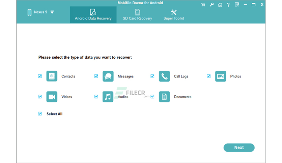Click the Contacts address book icon
Viewport: 282px width, 163px height.
click(x=52, y=76)
